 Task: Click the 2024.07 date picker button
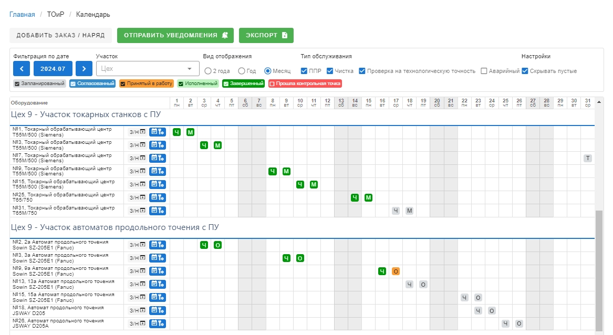[53, 69]
